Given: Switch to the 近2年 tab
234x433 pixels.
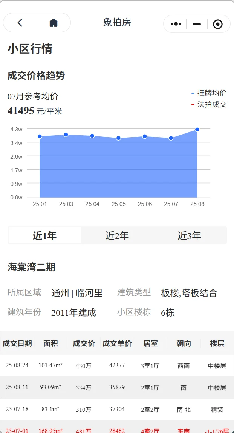Looking at the screenshot, I should click(117, 235).
